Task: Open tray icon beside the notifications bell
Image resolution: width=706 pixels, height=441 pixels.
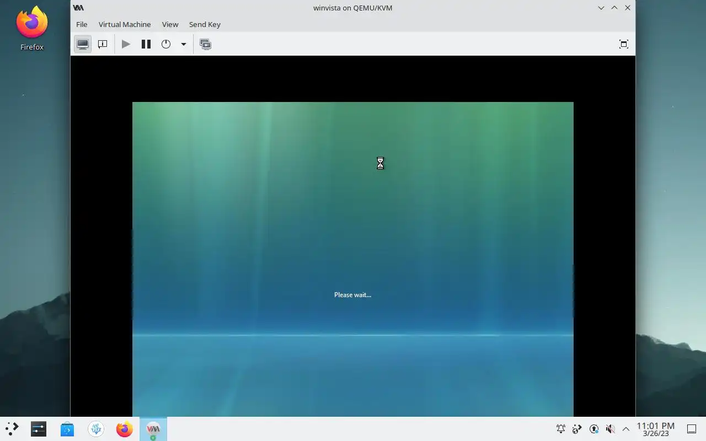Action: tap(577, 429)
